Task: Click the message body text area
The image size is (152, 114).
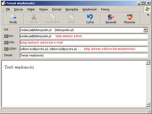Action: [74, 84]
